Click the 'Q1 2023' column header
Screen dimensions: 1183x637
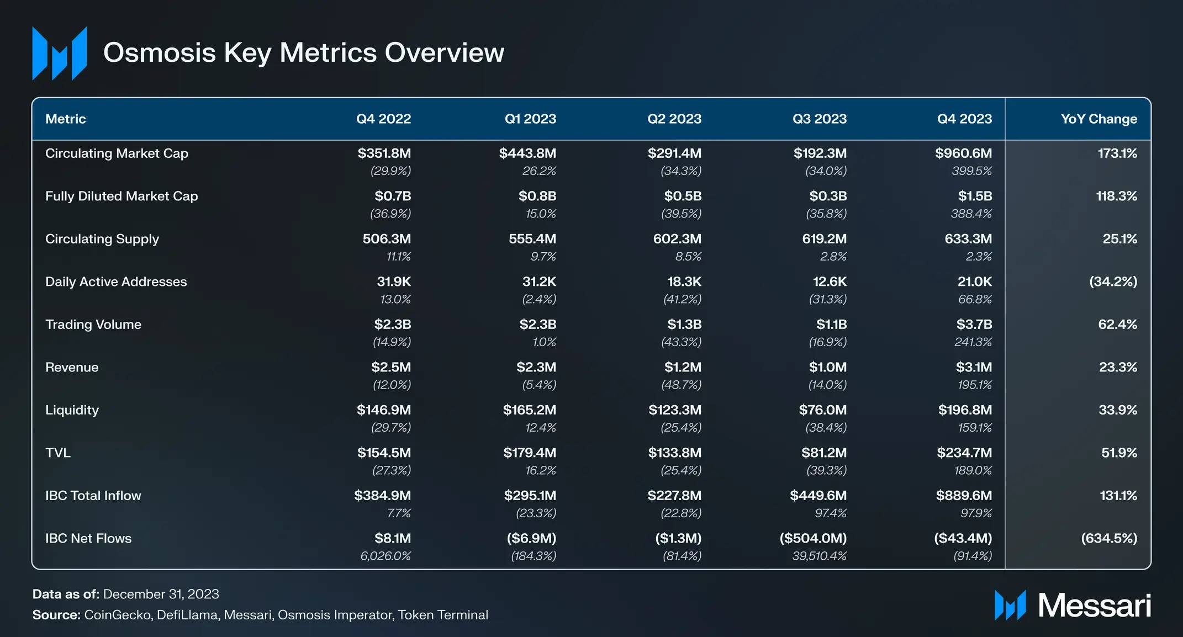(530, 119)
